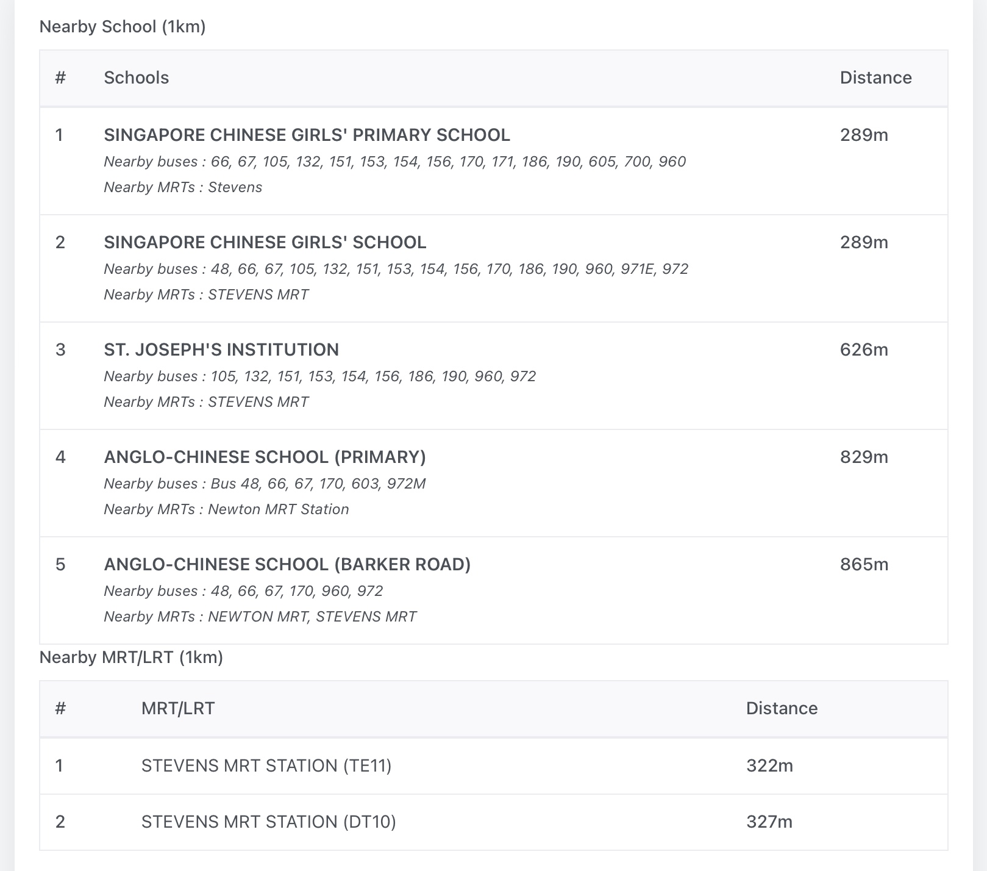Click the 829m distance value
The image size is (987, 871).
pos(864,457)
